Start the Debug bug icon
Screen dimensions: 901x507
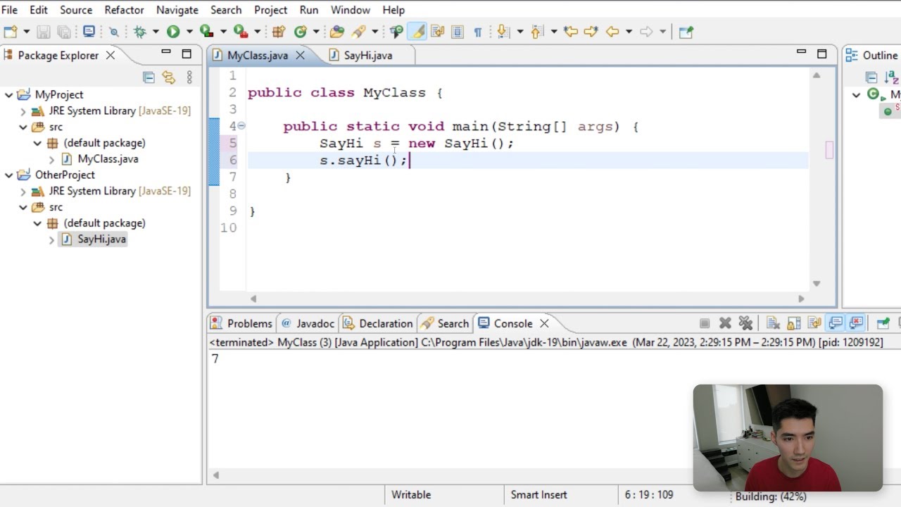click(139, 32)
